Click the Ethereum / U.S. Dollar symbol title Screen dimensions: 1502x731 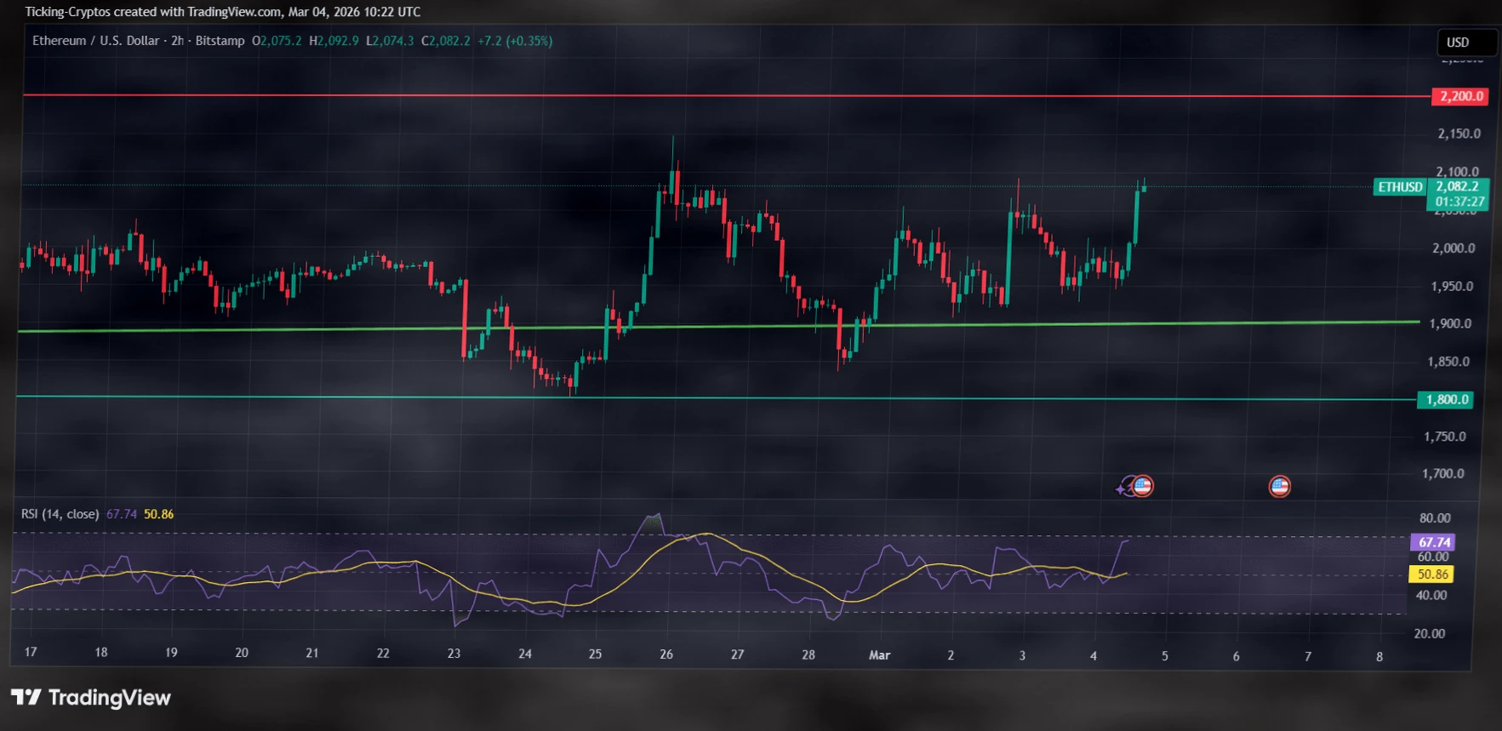pyautogui.click(x=95, y=41)
